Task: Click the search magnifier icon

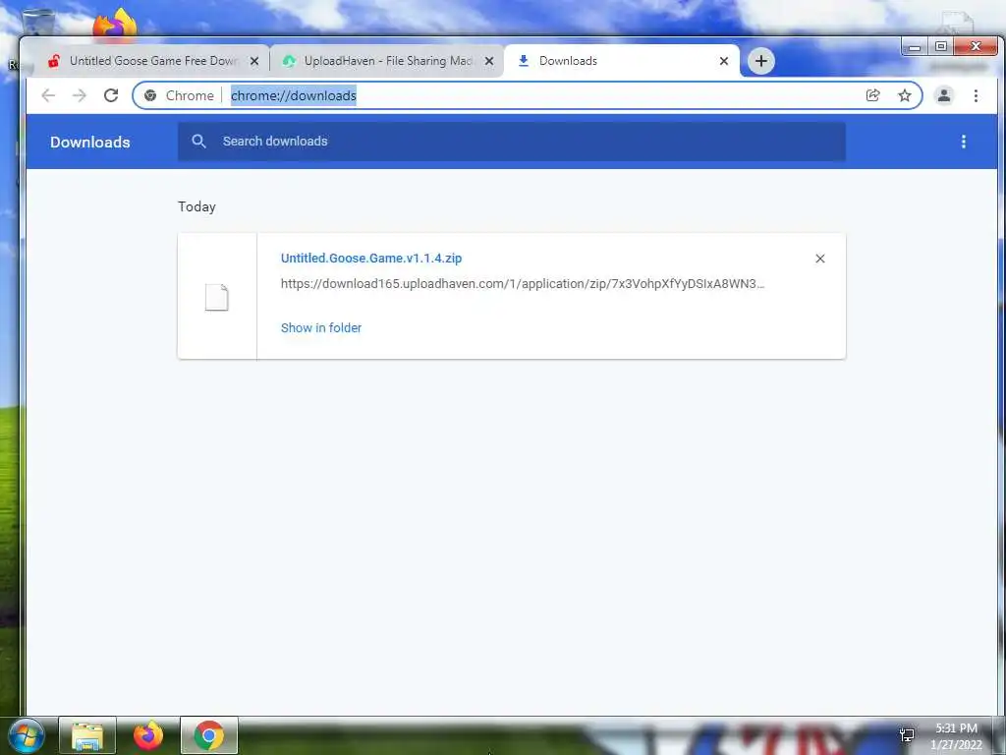Action: [x=198, y=142]
